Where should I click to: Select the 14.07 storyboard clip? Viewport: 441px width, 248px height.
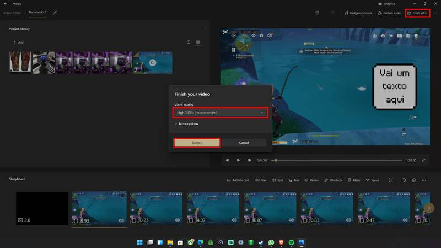tap(213, 208)
